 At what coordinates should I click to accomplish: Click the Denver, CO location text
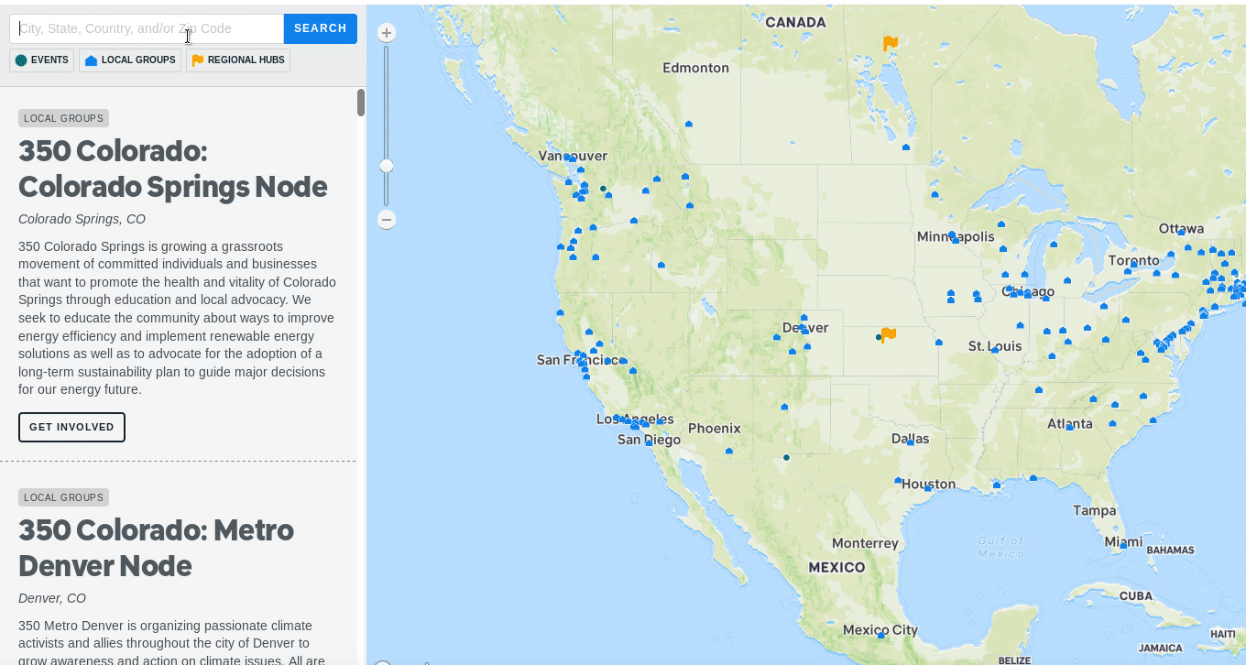[52, 598]
